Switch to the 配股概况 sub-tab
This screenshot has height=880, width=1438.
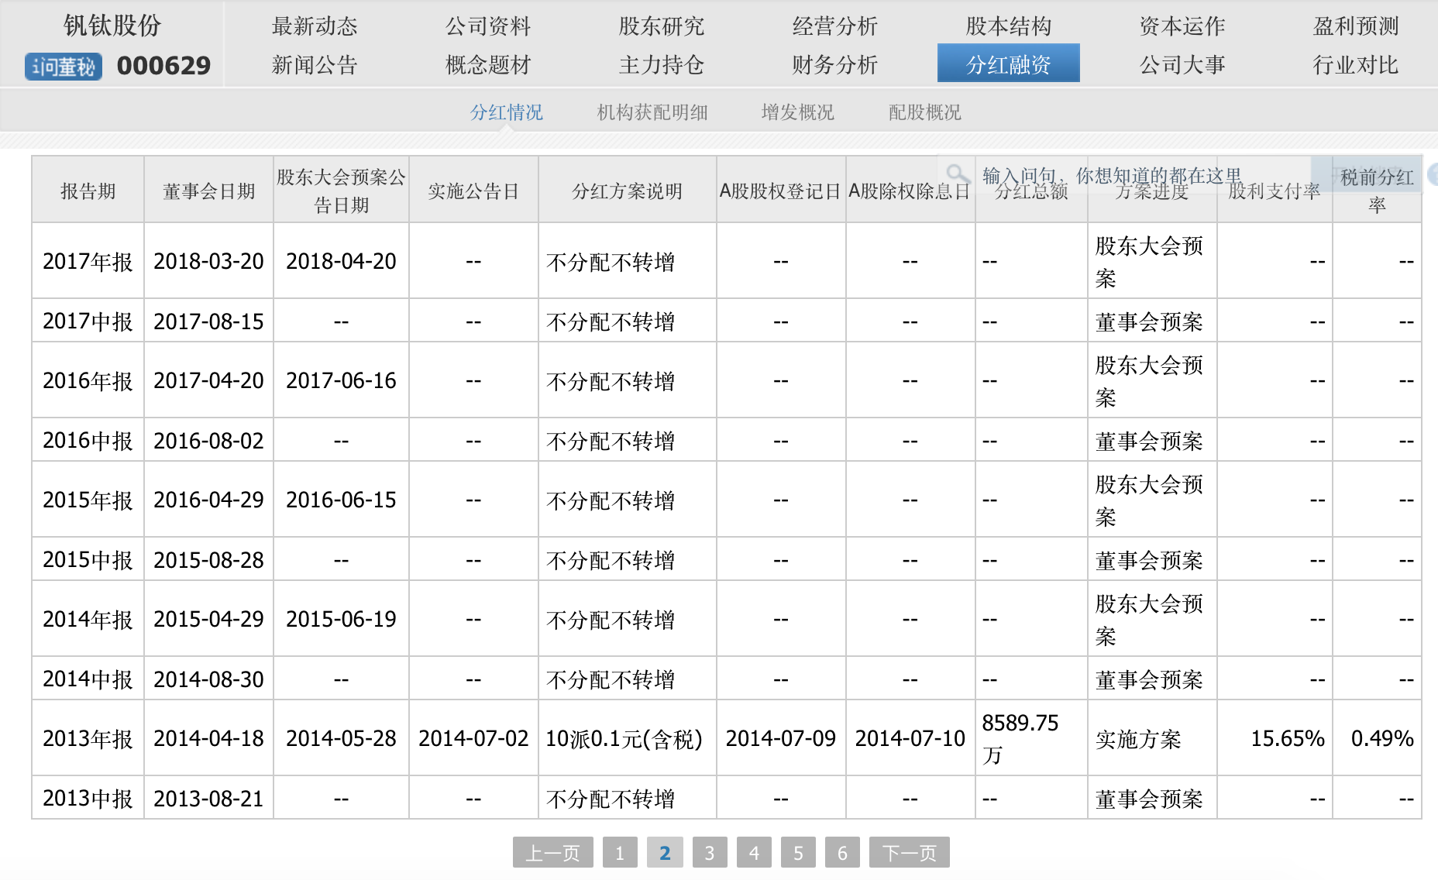click(925, 112)
